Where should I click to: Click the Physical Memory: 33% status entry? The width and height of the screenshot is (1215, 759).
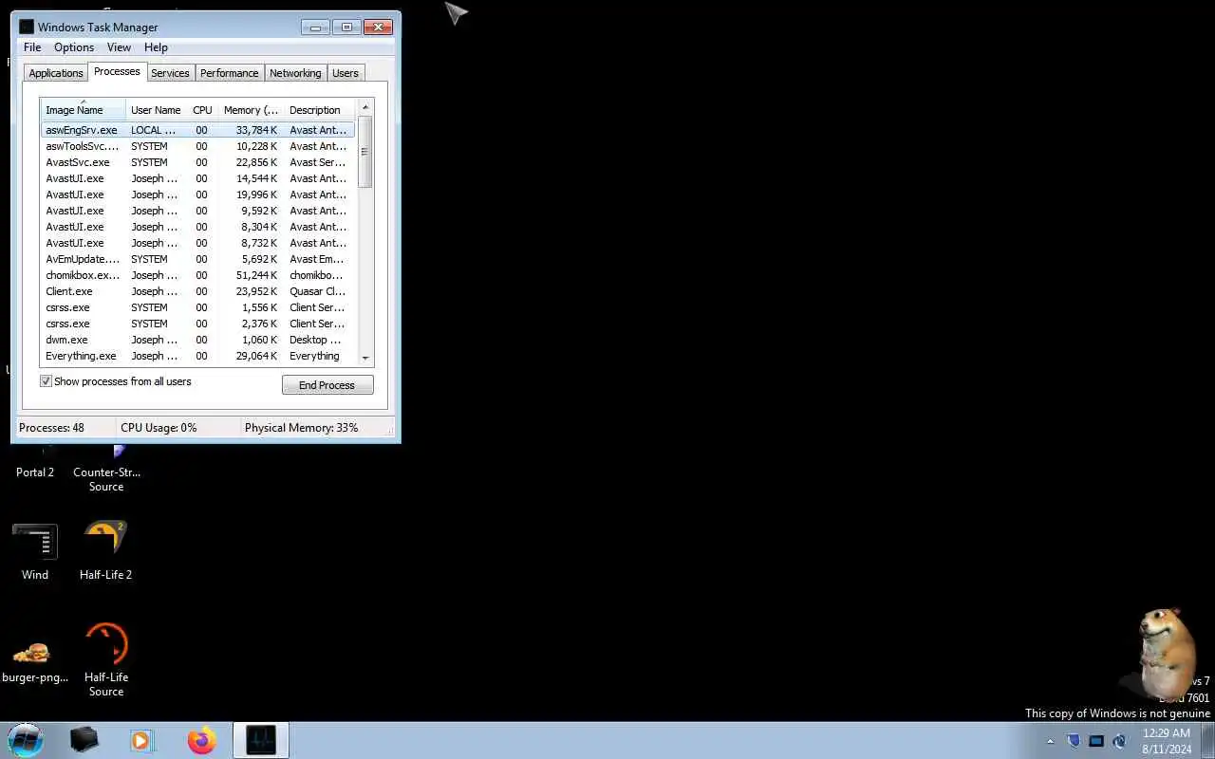tap(302, 428)
